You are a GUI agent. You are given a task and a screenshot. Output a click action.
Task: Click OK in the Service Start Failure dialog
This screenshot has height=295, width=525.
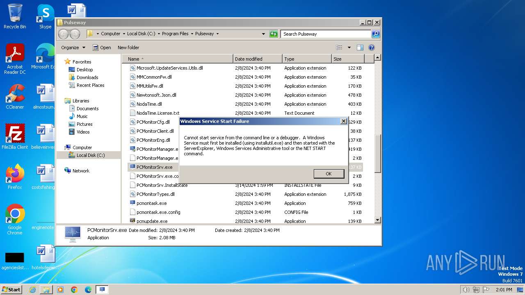click(329, 174)
